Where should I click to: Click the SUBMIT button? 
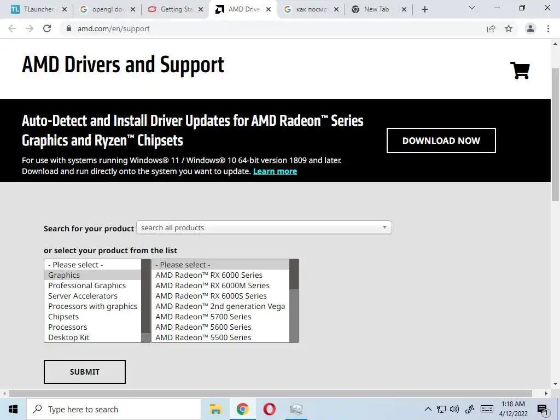(x=85, y=372)
